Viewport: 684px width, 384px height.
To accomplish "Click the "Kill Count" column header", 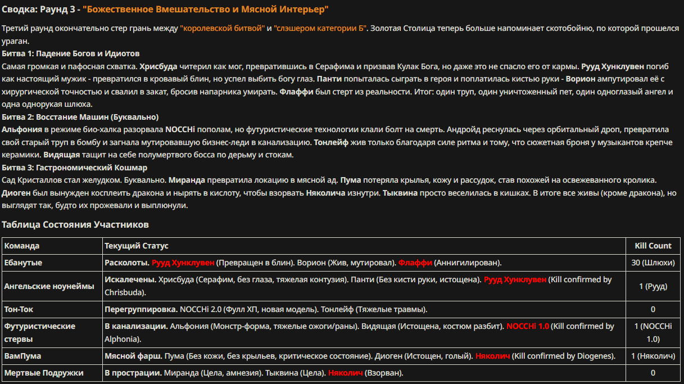I will point(653,246).
